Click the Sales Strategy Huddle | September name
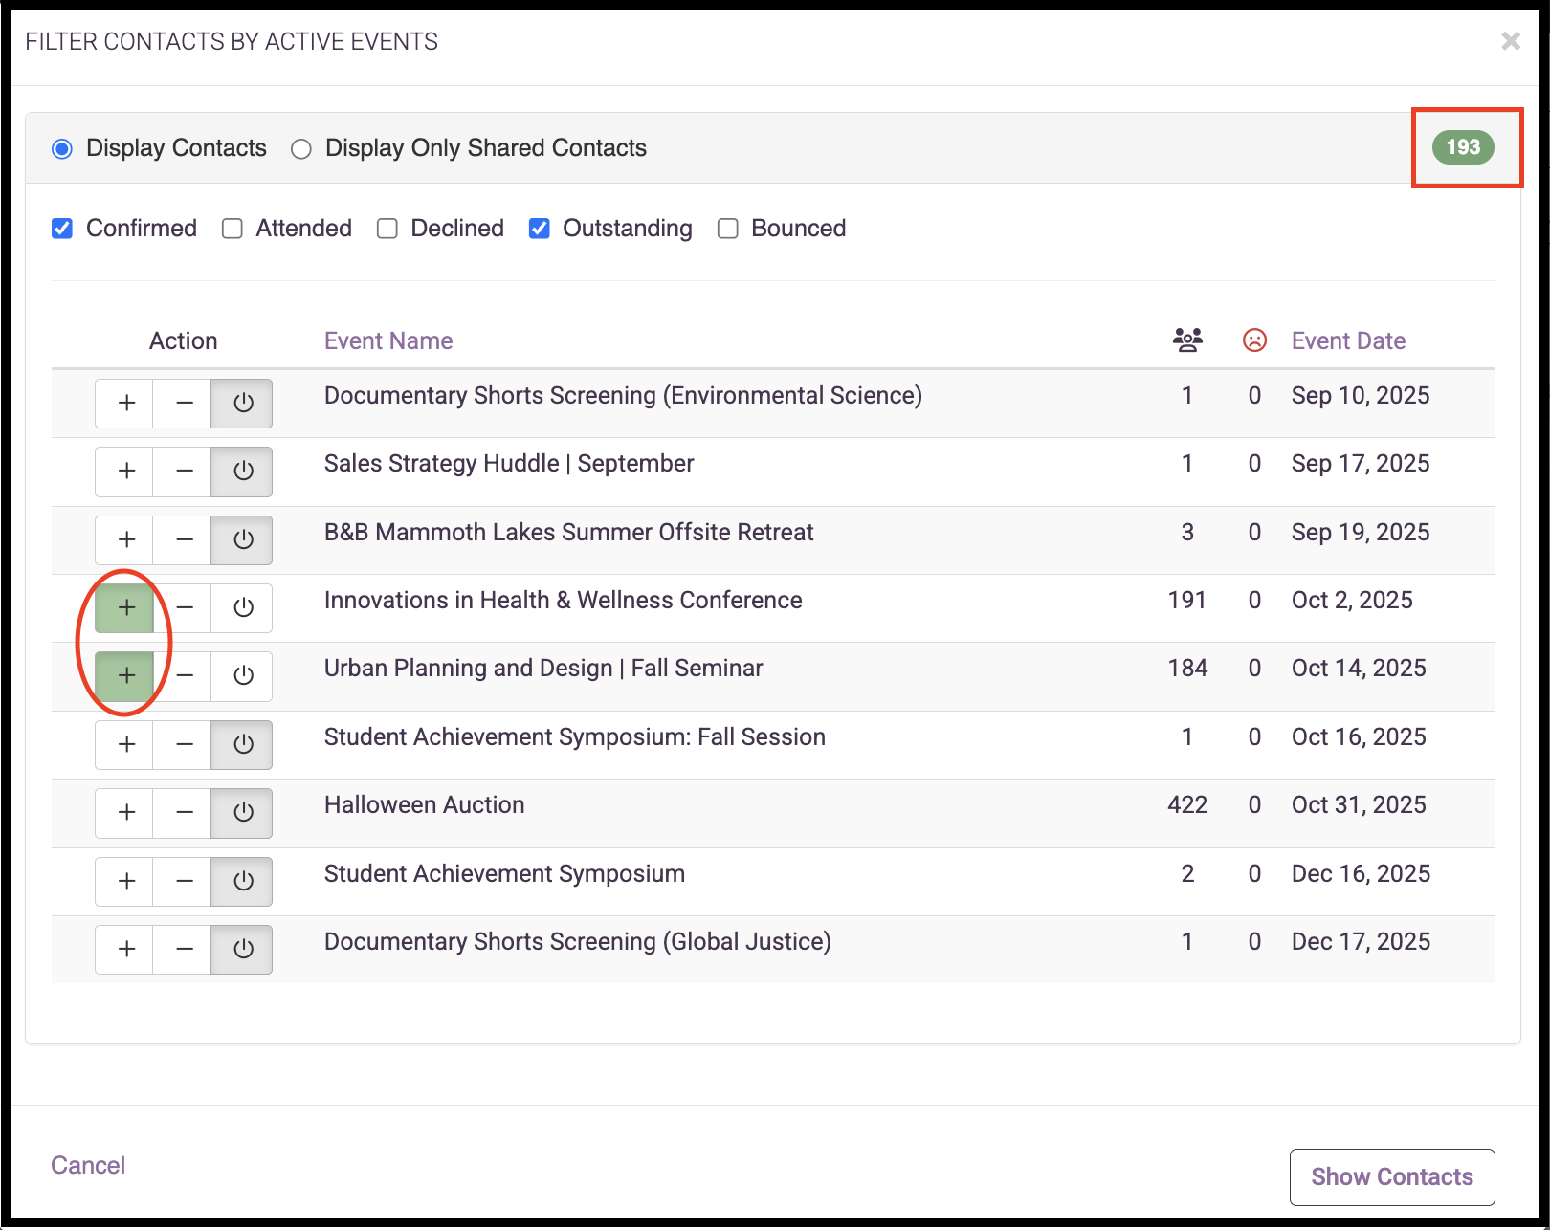1550x1230 pixels. (x=509, y=464)
